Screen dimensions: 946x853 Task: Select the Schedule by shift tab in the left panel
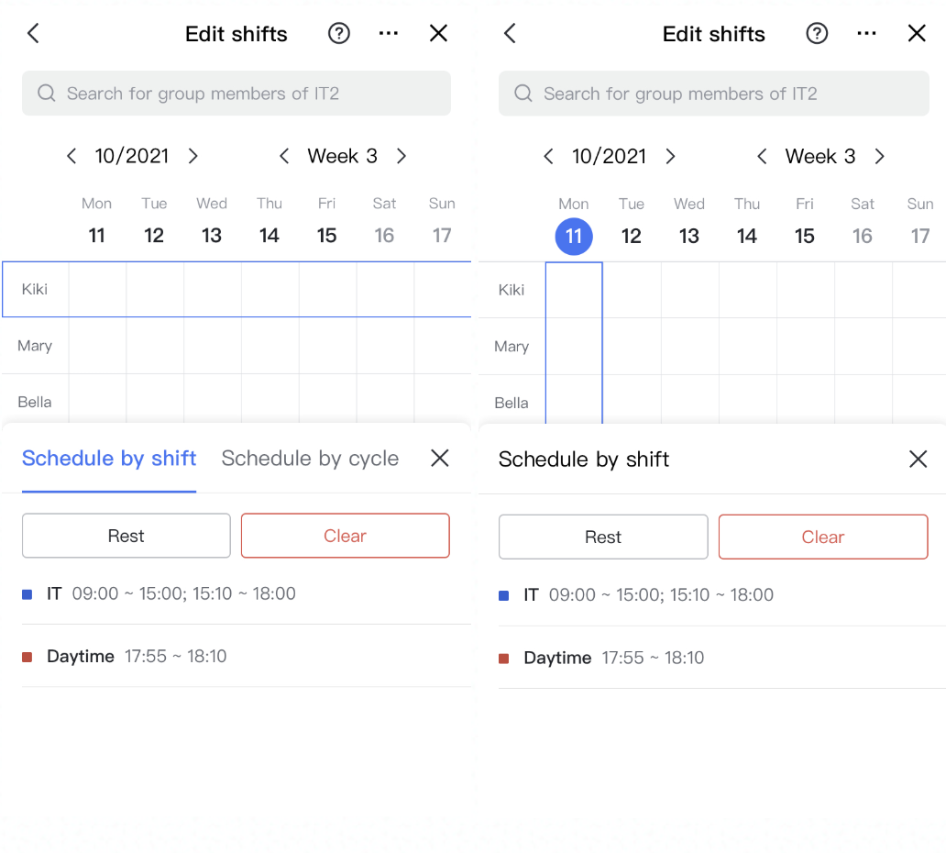[109, 459]
